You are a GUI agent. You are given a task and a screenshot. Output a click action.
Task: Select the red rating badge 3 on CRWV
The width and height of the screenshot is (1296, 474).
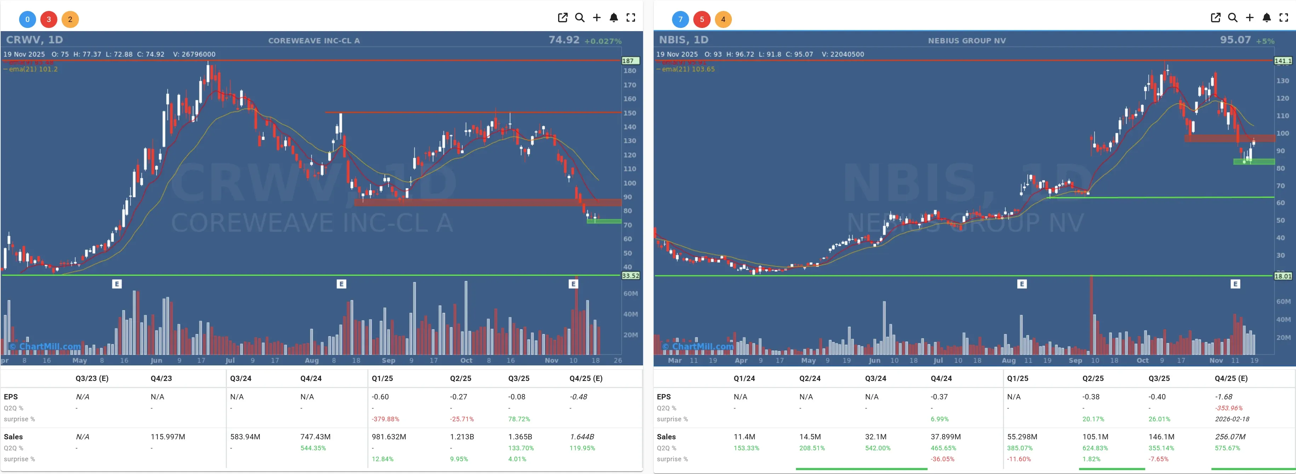click(x=49, y=19)
